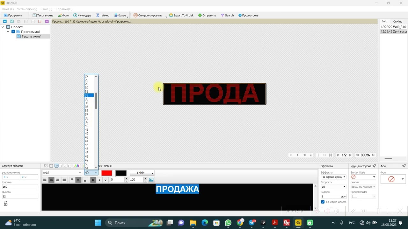Image resolution: width=408 pixels, height=229 pixels.
Task: Align text to bottom vertically
Action: tap(85, 180)
